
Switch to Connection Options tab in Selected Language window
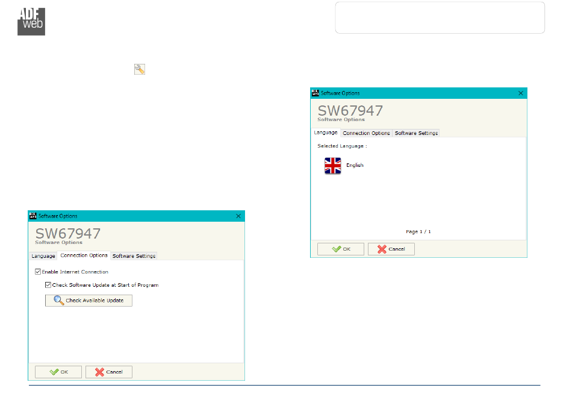click(366, 133)
